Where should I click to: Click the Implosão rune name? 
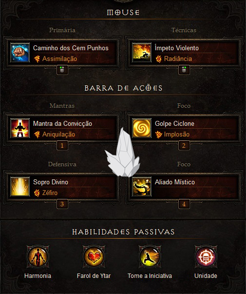[x=177, y=134]
